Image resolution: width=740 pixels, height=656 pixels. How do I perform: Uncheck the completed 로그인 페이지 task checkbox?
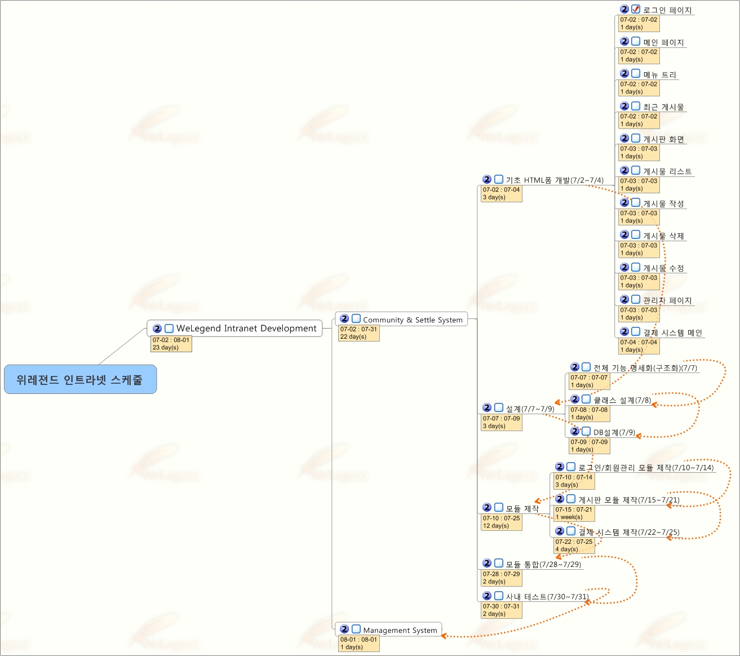pos(636,10)
